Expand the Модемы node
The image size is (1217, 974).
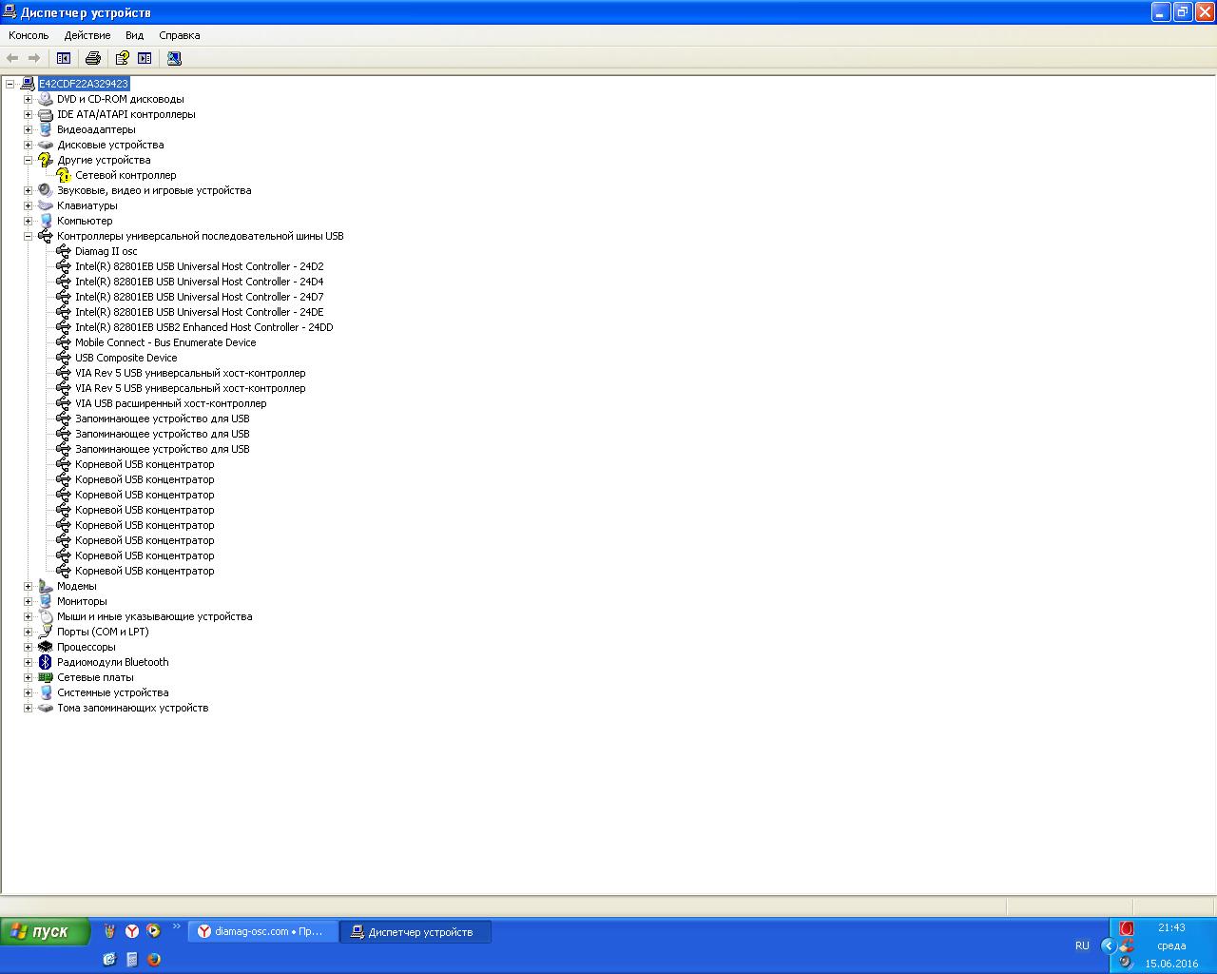coord(28,586)
